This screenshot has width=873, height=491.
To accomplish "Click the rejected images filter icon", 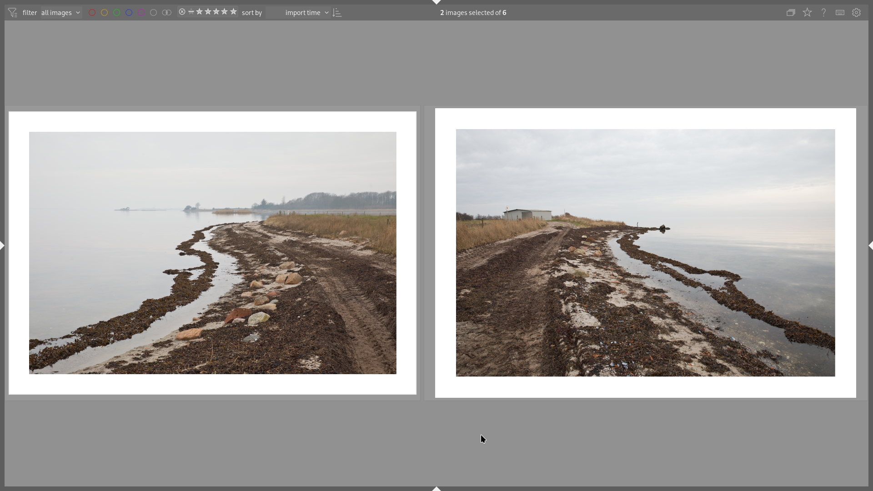I will (182, 12).
